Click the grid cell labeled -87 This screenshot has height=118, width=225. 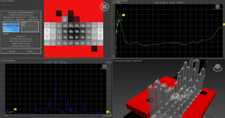77,37
